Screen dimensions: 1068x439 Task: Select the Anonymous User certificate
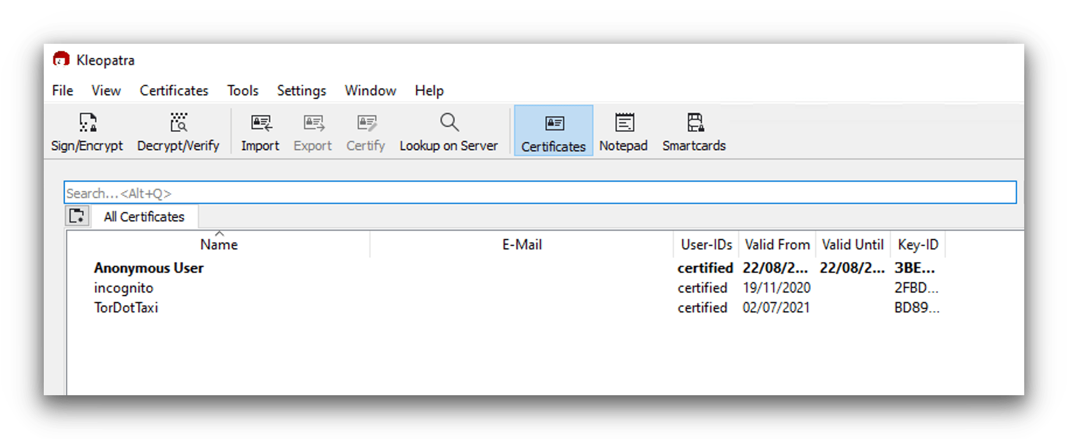tap(149, 268)
